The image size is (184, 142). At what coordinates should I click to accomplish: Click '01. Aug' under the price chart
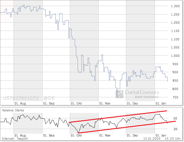tap(20, 103)
